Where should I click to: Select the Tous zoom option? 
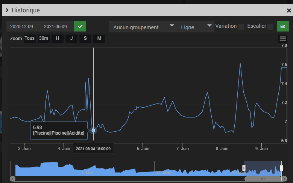(29, 38)
